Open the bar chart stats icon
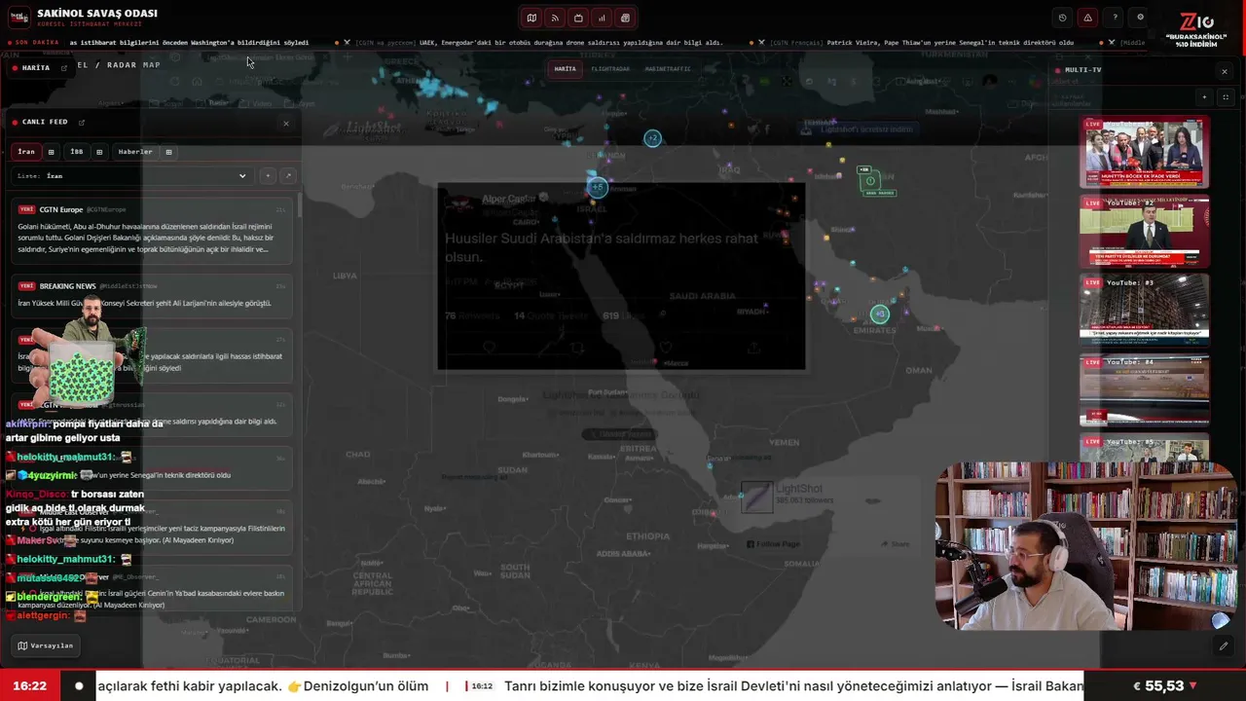Screen dimensions: 1246x701 point(602,18)
